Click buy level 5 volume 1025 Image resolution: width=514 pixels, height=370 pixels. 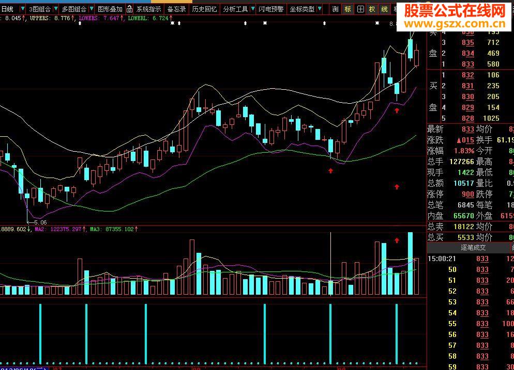tap(491, 118)
